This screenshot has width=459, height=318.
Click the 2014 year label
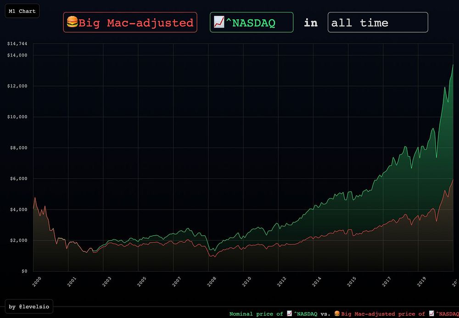click(x=316, y=282)
